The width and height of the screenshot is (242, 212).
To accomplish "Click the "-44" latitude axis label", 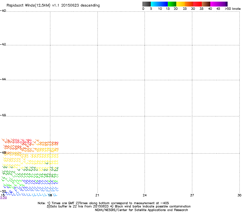I will 3,79.
